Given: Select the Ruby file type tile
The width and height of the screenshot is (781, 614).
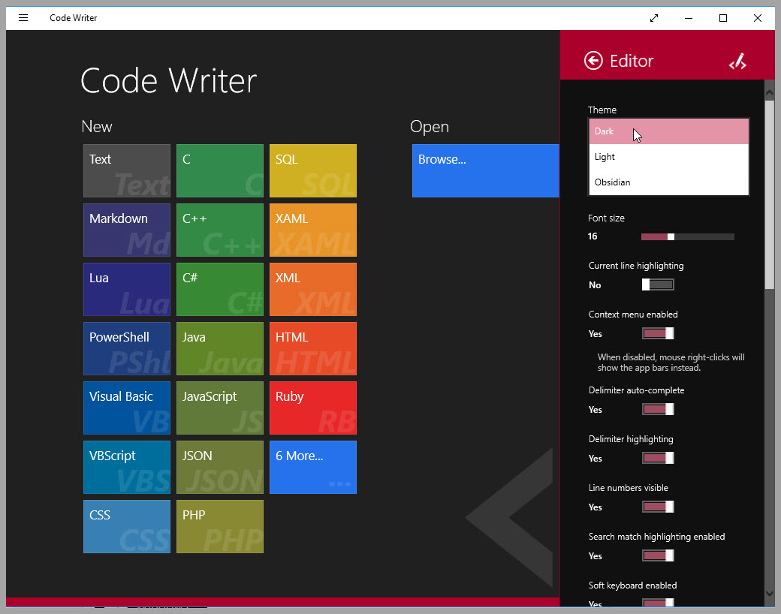Looking at the screenshot, I should click(312, 408).
